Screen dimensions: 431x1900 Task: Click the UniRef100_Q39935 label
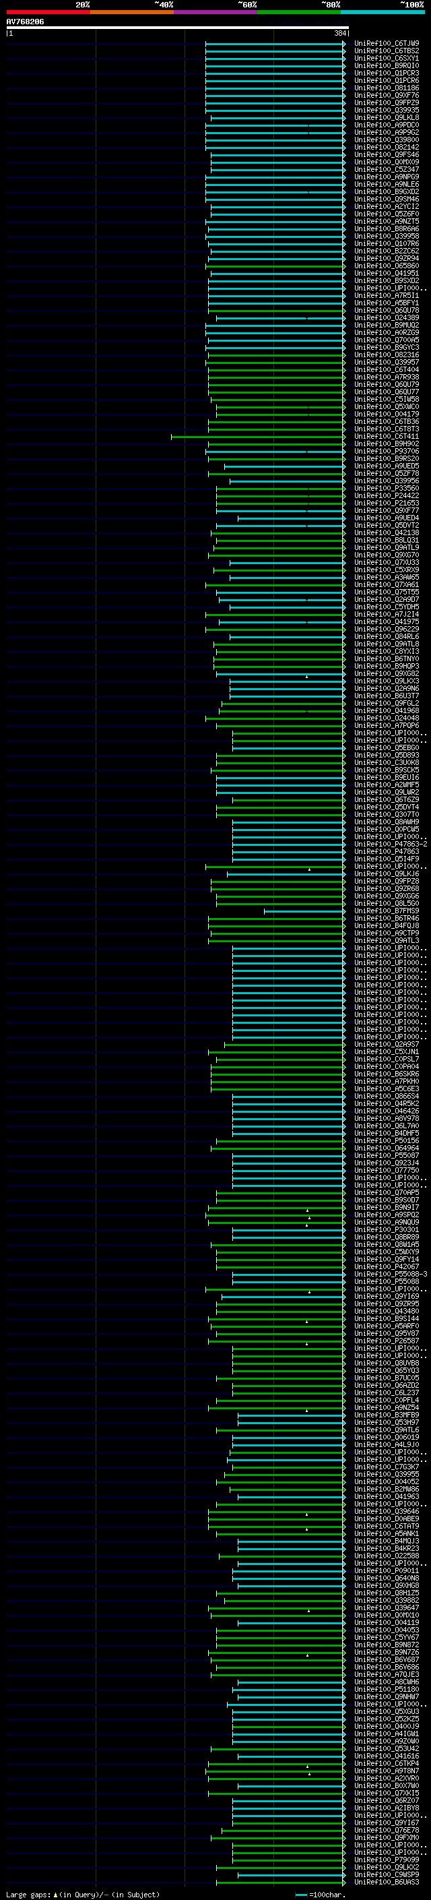(387, 110)
